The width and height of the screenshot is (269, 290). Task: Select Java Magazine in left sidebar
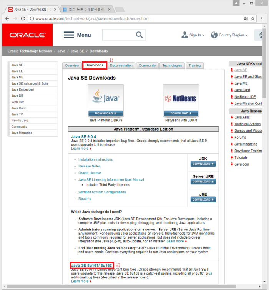point(33,133)
